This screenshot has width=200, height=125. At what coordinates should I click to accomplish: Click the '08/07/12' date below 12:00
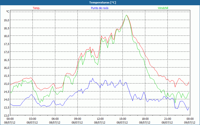tap(100, 123)
